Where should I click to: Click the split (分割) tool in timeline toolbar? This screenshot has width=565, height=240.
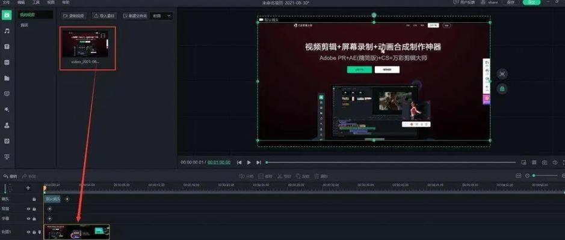pyautogui.click(x=247, y=176)
